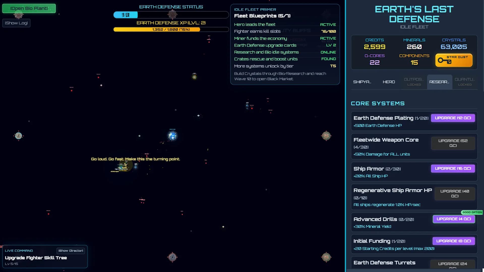Select the Q-Cores value 22
This screenshot has height=272, width=484.
pos(375,62)
